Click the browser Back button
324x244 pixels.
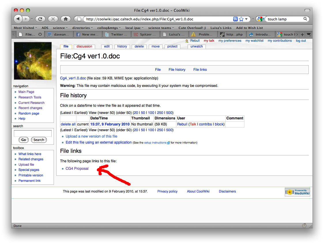18,19
